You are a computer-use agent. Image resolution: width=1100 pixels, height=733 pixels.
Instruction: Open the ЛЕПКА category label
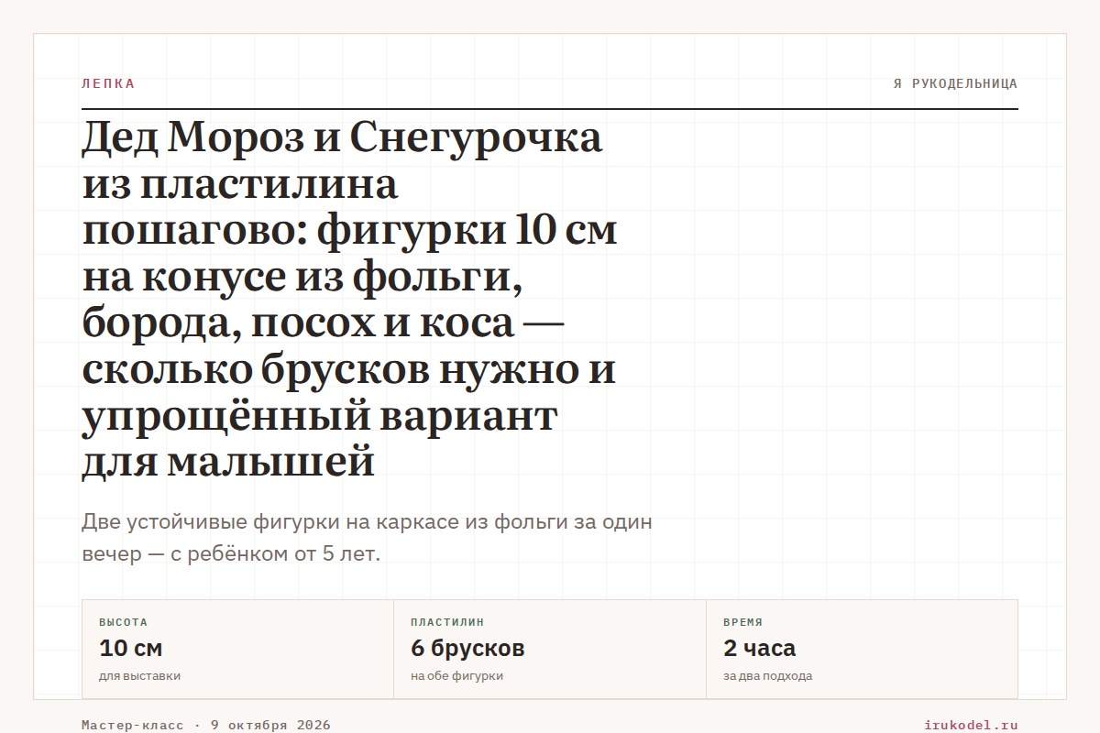108,83
